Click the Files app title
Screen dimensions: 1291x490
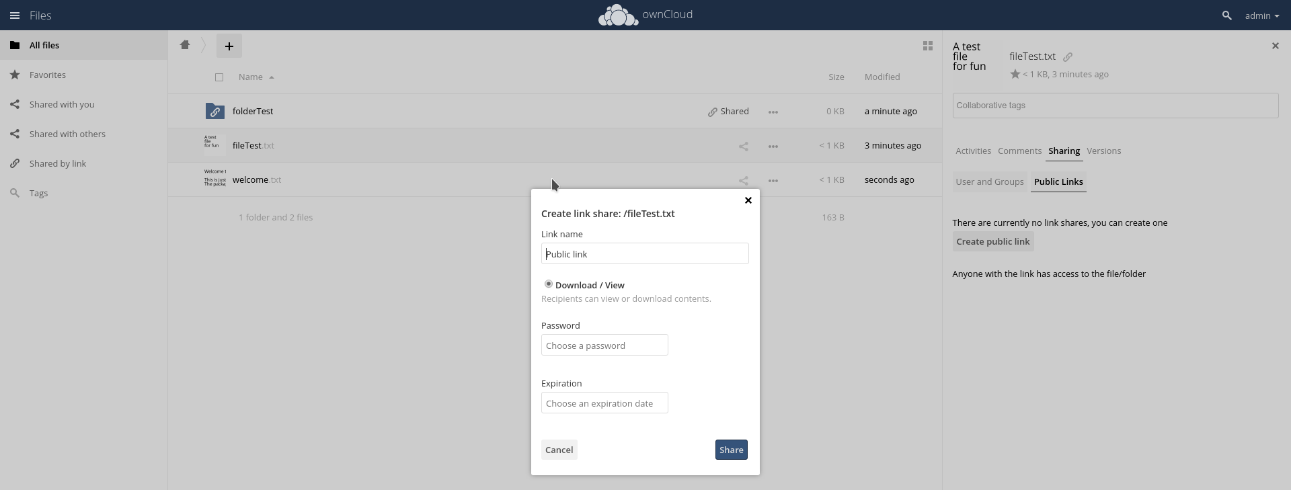tap(40, 15)
